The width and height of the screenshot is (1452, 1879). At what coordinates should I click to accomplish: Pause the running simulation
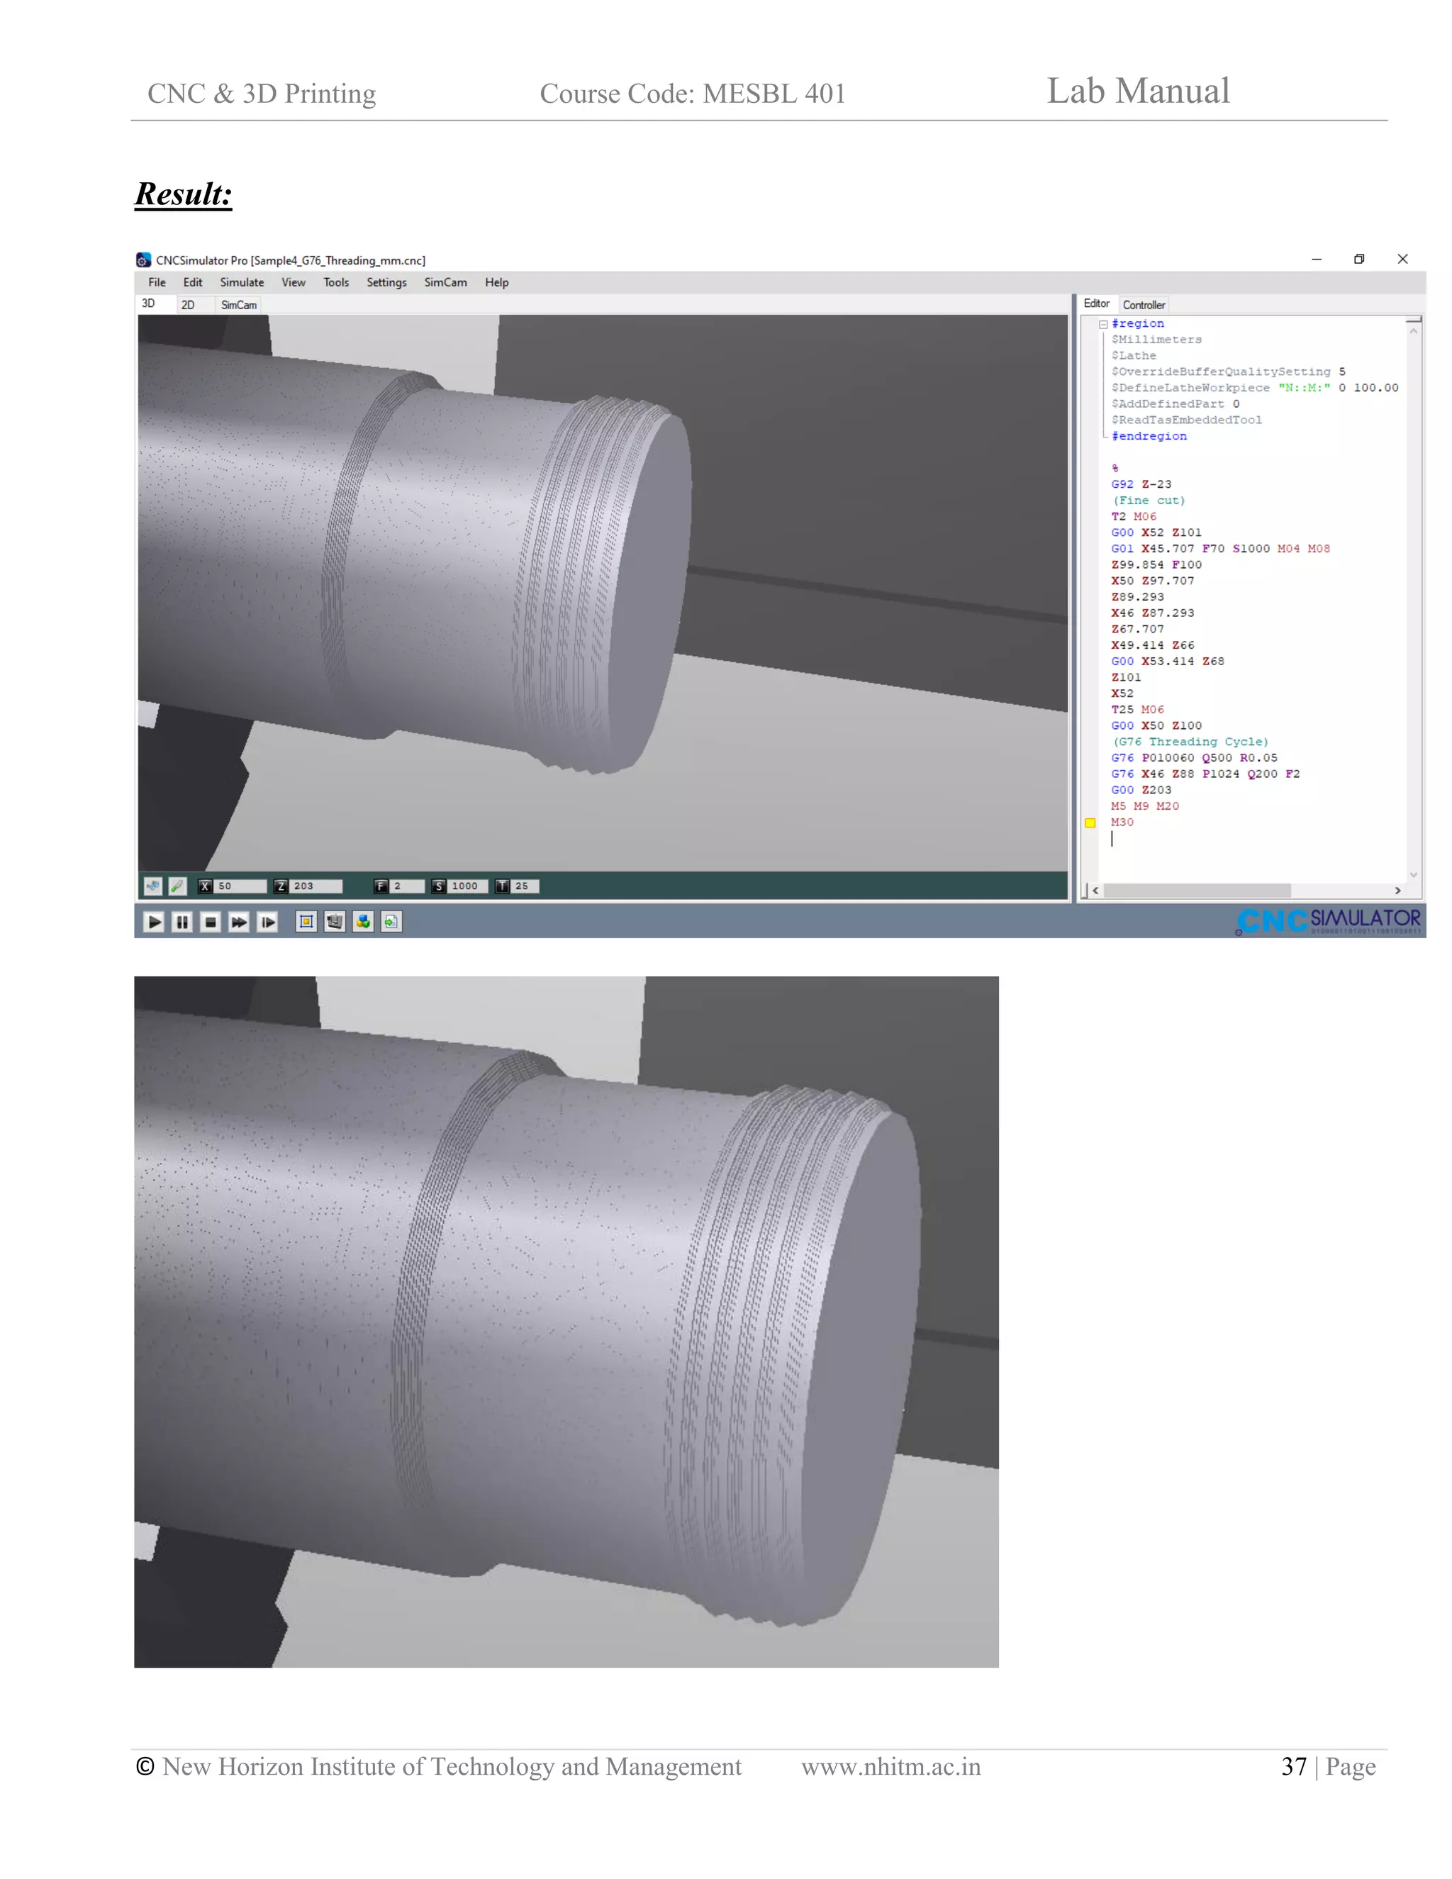(x=182, y=922)
